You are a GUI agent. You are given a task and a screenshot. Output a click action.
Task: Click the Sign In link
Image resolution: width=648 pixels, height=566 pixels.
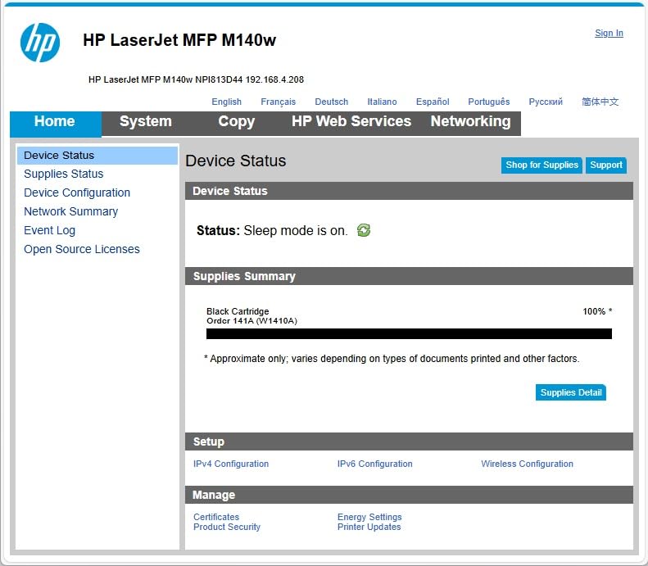[x=609, y=33]
